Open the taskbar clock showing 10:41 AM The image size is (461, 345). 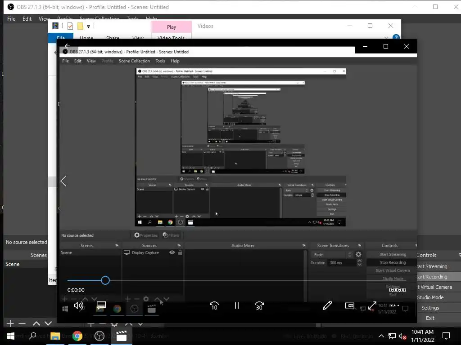click(x=422, y=336)
